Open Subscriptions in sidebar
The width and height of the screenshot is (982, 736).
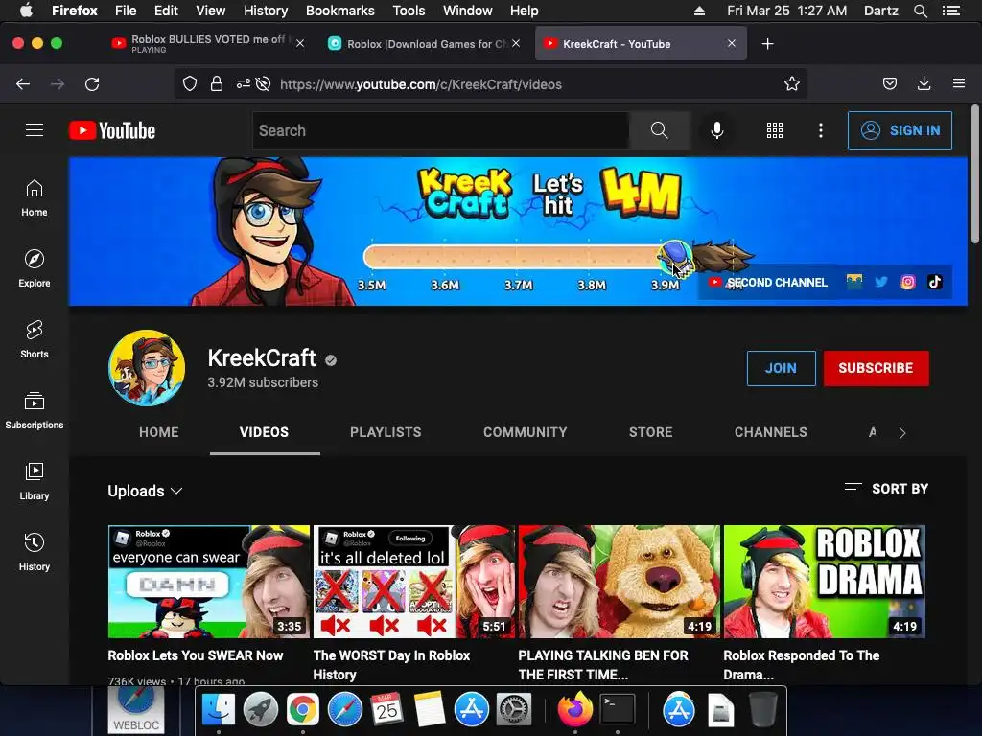[35, 410]
